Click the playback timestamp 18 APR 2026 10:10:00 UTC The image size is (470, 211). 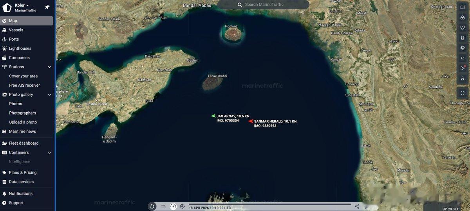[x=210, y=208]
